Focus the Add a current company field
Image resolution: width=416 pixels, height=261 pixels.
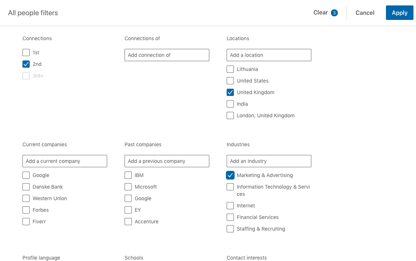point(65,161)
